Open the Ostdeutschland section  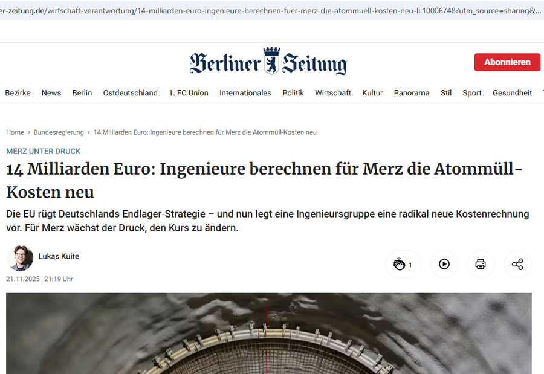[x=130, y=93]
